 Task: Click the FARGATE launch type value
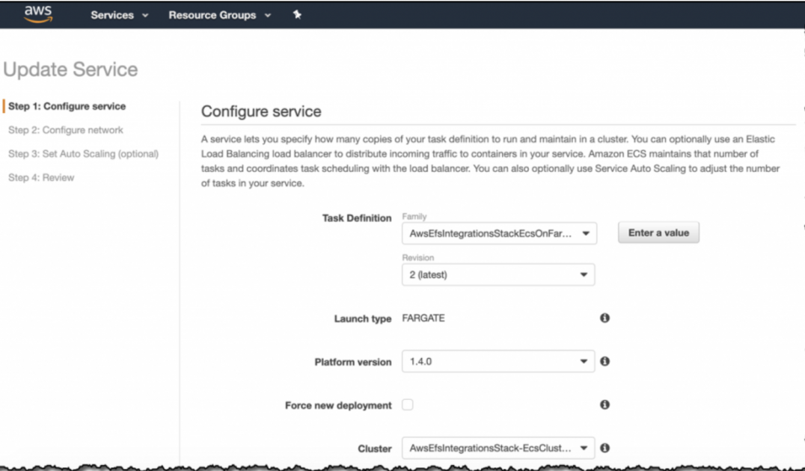pyautogui.click(x=423, y=318)
